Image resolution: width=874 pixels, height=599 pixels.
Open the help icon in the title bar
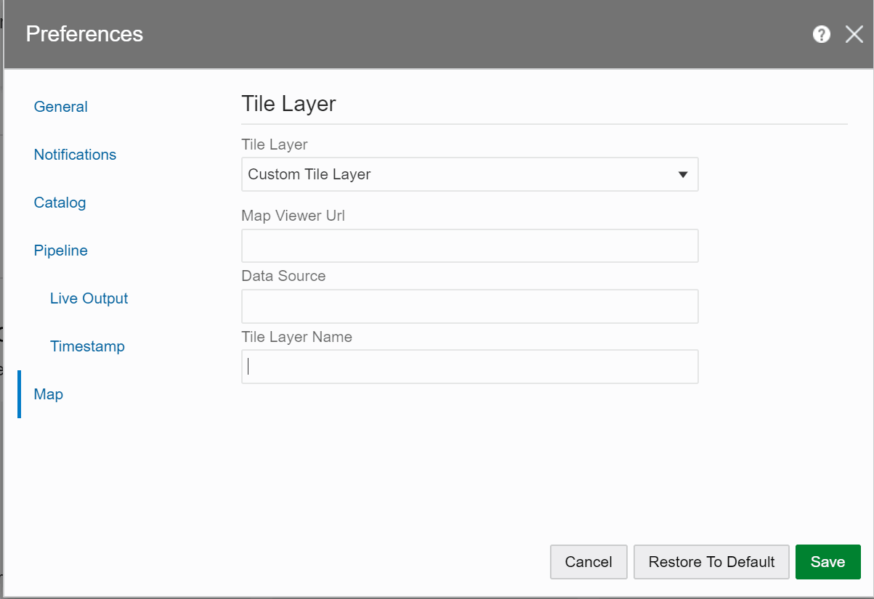tap(821, 34)
